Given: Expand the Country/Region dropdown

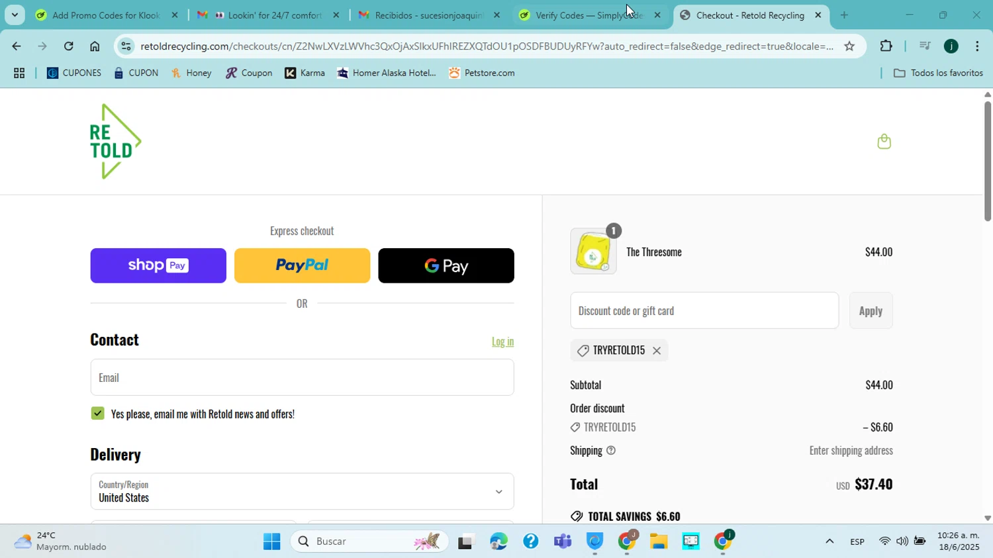Looking at the screenshot, I should (302, 491).
